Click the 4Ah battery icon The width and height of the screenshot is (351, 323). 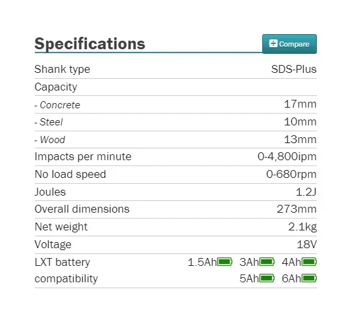309,262
